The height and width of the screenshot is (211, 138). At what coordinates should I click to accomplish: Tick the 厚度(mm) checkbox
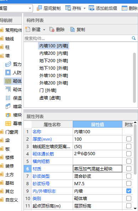pos(129,139)
